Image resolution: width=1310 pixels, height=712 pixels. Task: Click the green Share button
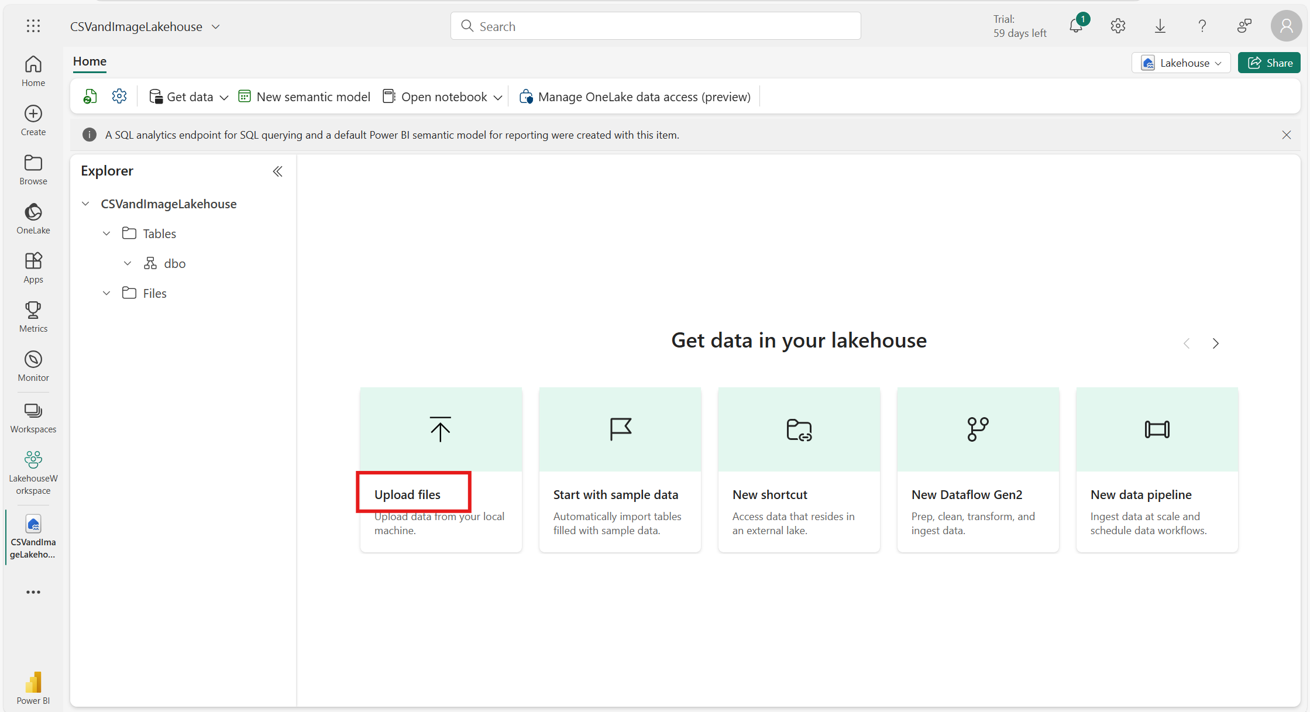pos(1268,63)
